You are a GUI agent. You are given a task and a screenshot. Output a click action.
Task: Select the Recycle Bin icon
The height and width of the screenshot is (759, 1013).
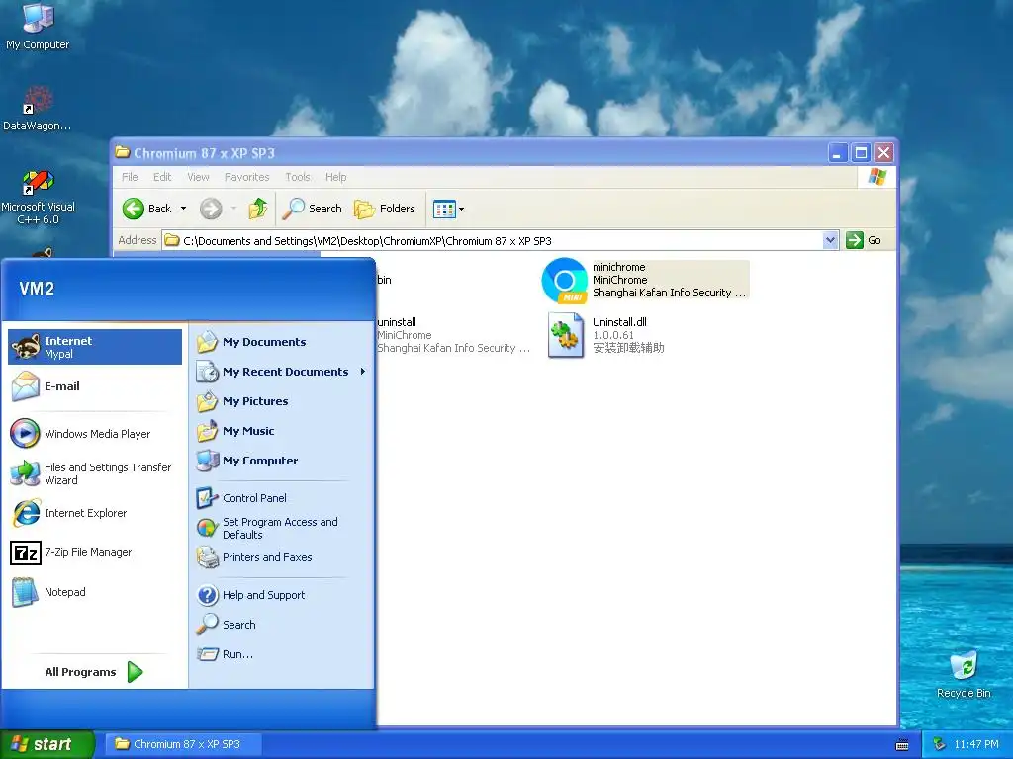click(x=964, y=675)
